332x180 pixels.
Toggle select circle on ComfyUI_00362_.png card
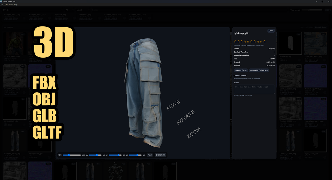124,18
